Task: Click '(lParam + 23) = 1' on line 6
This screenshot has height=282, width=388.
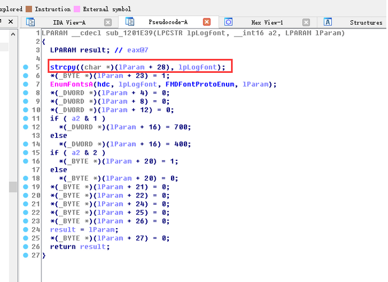Action: 131,76
